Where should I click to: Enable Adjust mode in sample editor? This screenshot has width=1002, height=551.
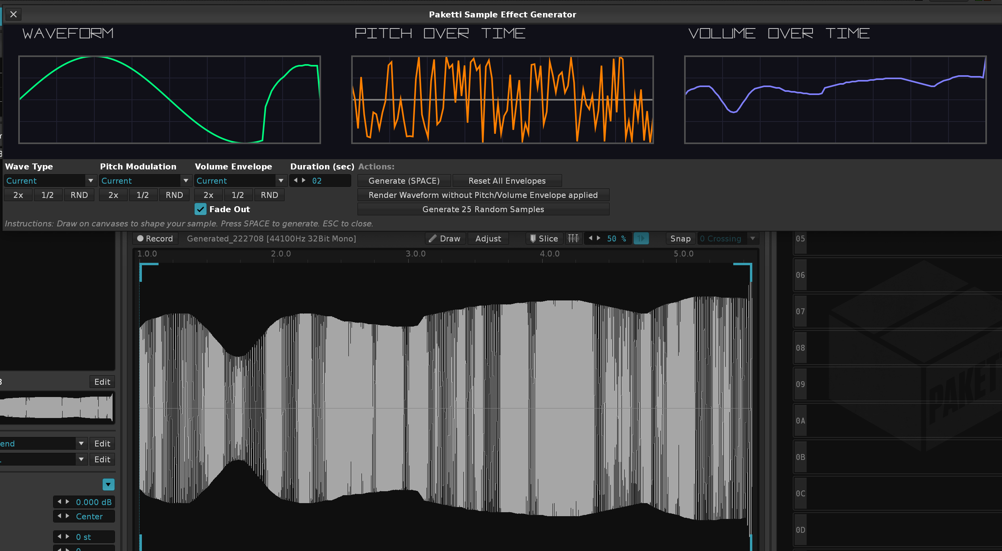(488, 239)
